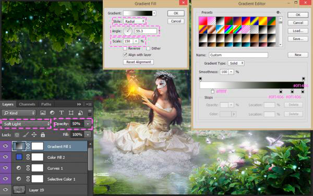
Task: Uncheck Align with layer
Action: [x=125, y=55]
